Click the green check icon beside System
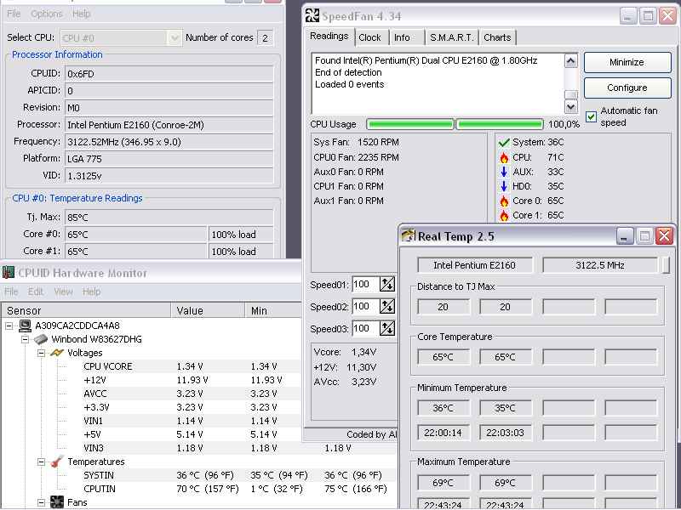 click(504, 142)
